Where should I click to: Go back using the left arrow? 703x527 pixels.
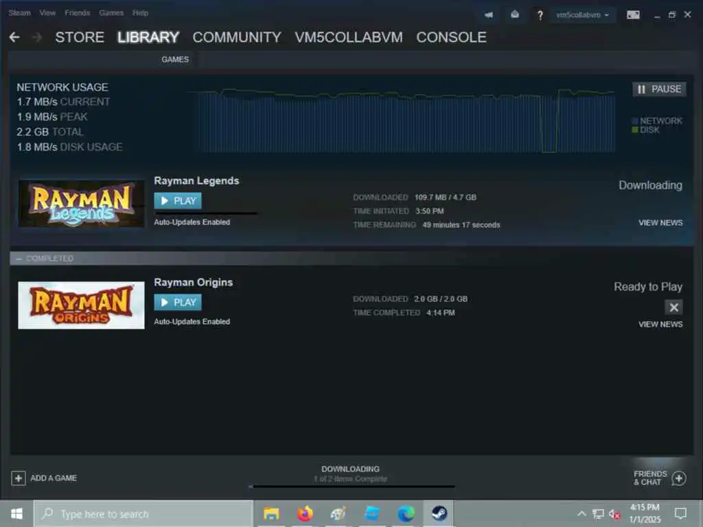pyautogui.click(x=14, y=37)
